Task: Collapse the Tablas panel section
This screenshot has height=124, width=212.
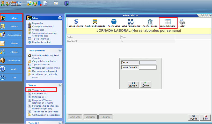Action: 60,18
